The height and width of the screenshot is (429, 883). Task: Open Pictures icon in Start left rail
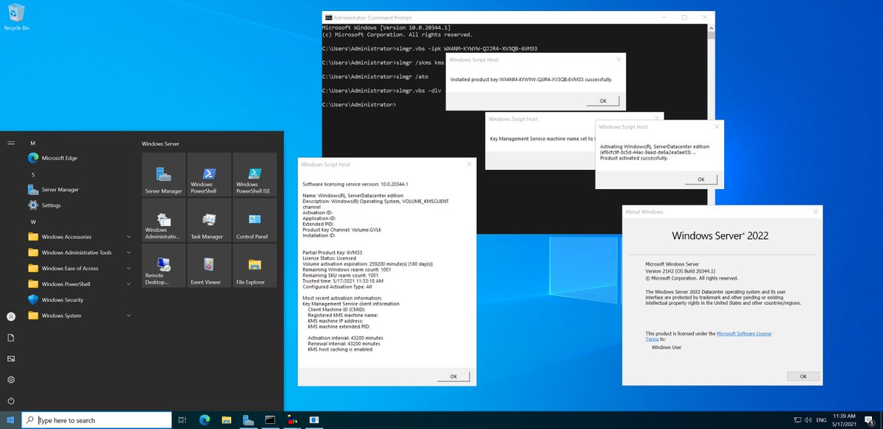coord(11,358)
